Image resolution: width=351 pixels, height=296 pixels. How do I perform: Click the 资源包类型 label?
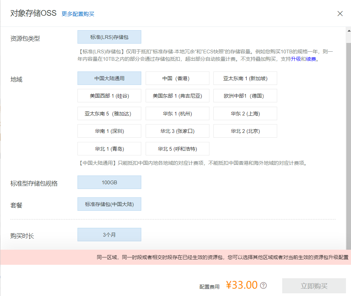pyautogui.click(x=25, y=39)
